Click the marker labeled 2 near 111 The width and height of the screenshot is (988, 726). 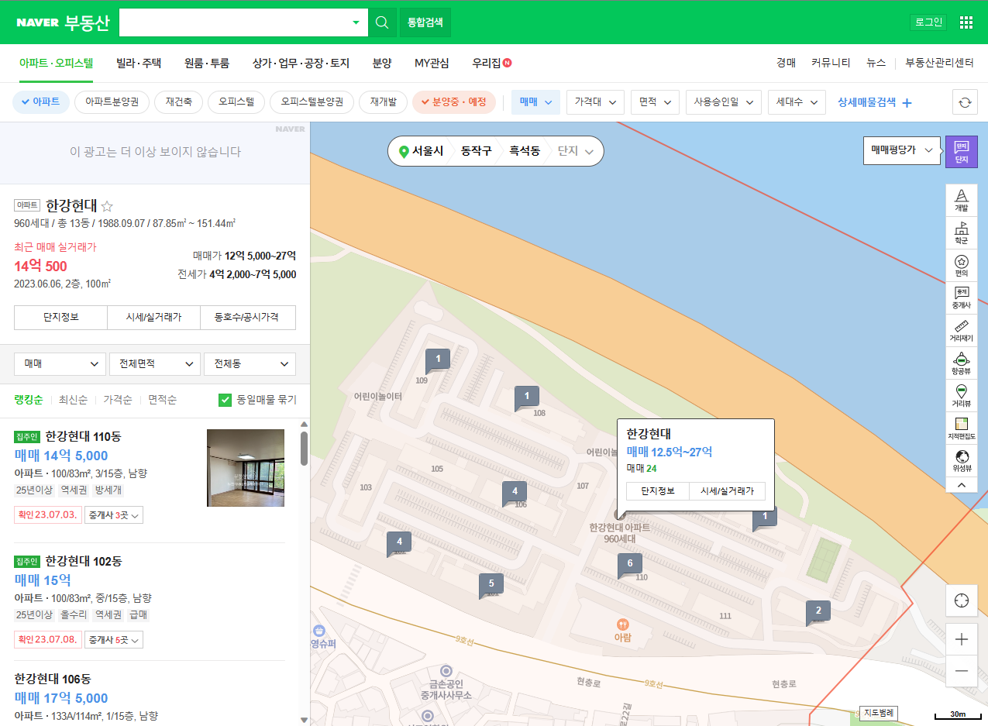[818, 612]
